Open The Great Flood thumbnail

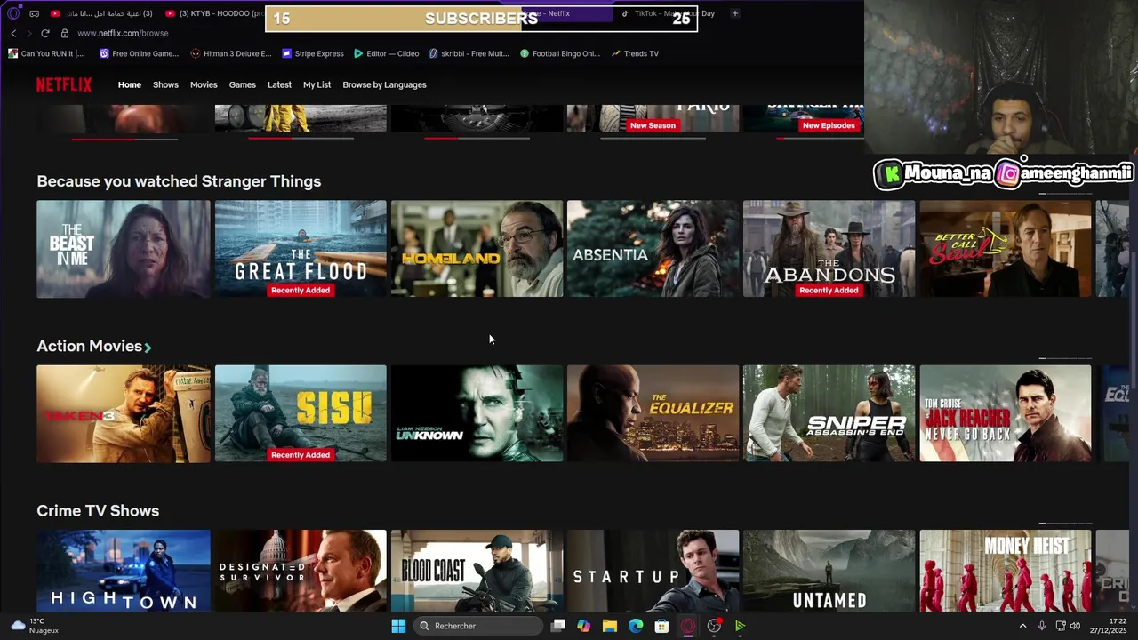pyautogui.click(x=301, y=249)
